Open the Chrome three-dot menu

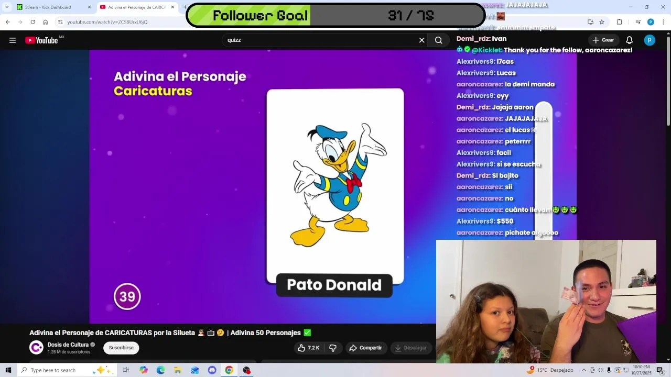point(663,22)
